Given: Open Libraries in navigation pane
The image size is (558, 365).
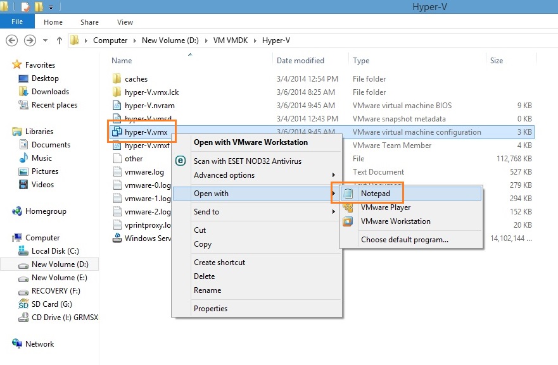Looking at the screenshot, I should click(x=39, y=132).
